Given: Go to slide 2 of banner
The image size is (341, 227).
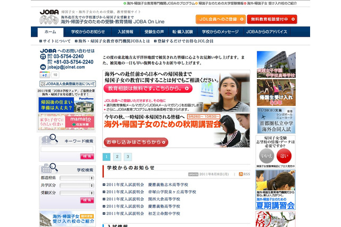Looking at the screenshot, I should 117,157.
